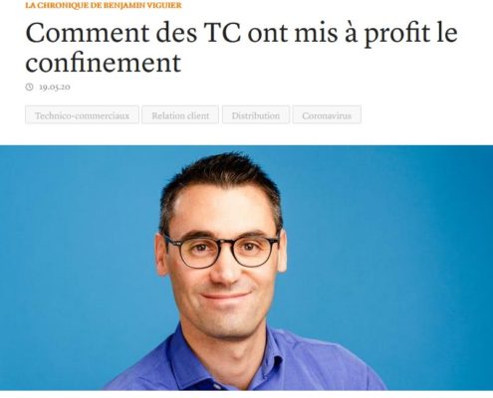The width and height of the screenshot is (493, 398).
Task: Open the Distribution tag
Action: point(256,114)
